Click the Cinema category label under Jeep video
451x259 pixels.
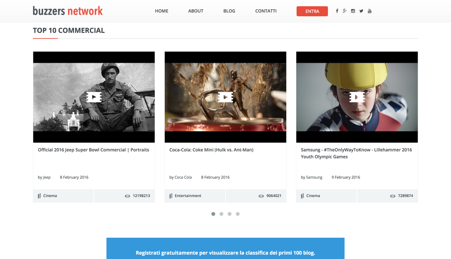point(50,196)
